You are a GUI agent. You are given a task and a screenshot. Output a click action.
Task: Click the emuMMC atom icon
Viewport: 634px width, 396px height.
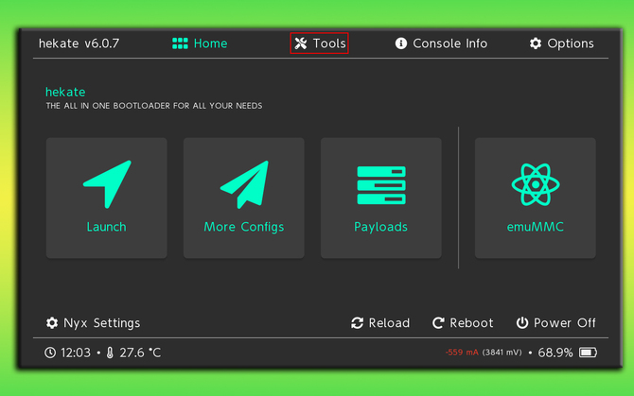536,184
